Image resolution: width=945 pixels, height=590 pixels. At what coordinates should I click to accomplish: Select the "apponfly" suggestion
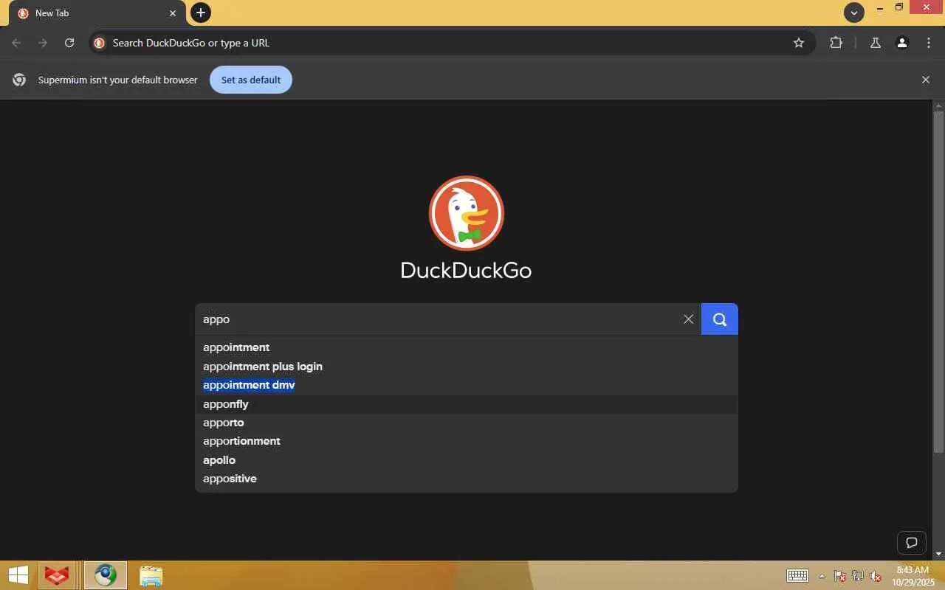tap(467, 404)
